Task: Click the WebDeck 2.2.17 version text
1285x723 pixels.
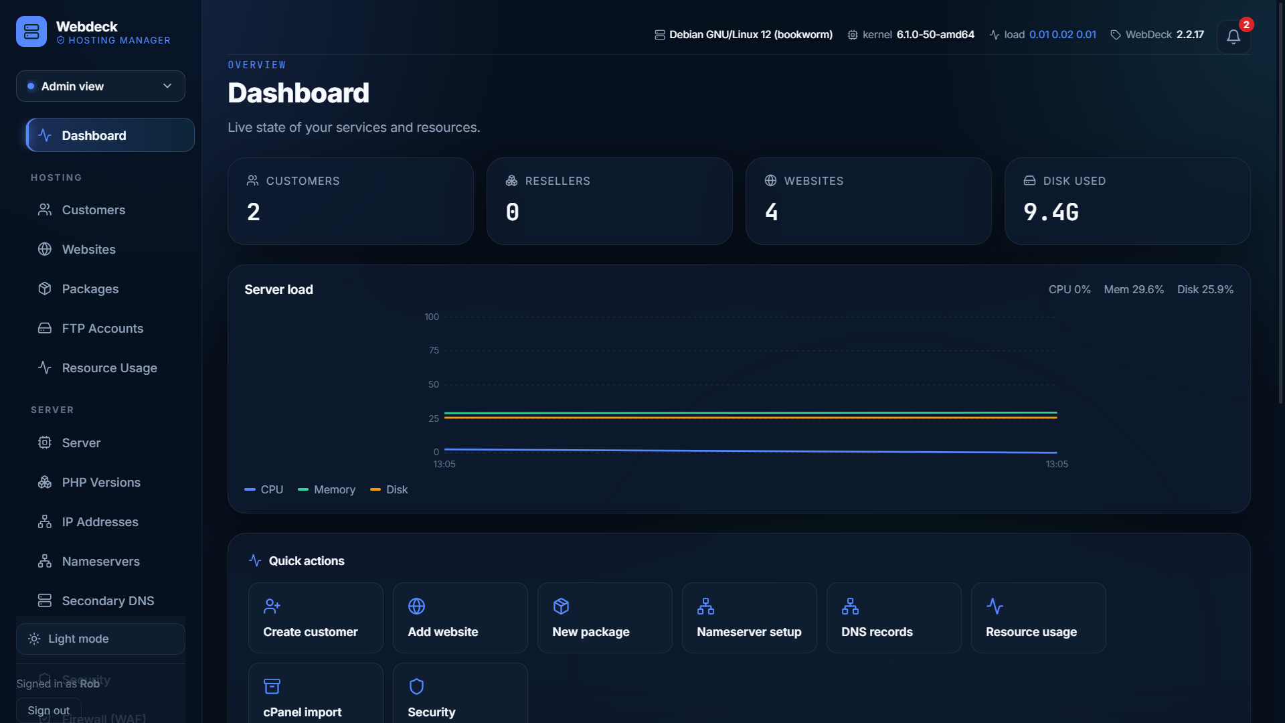Action: pyautogui.click(x=1164, y=35)
